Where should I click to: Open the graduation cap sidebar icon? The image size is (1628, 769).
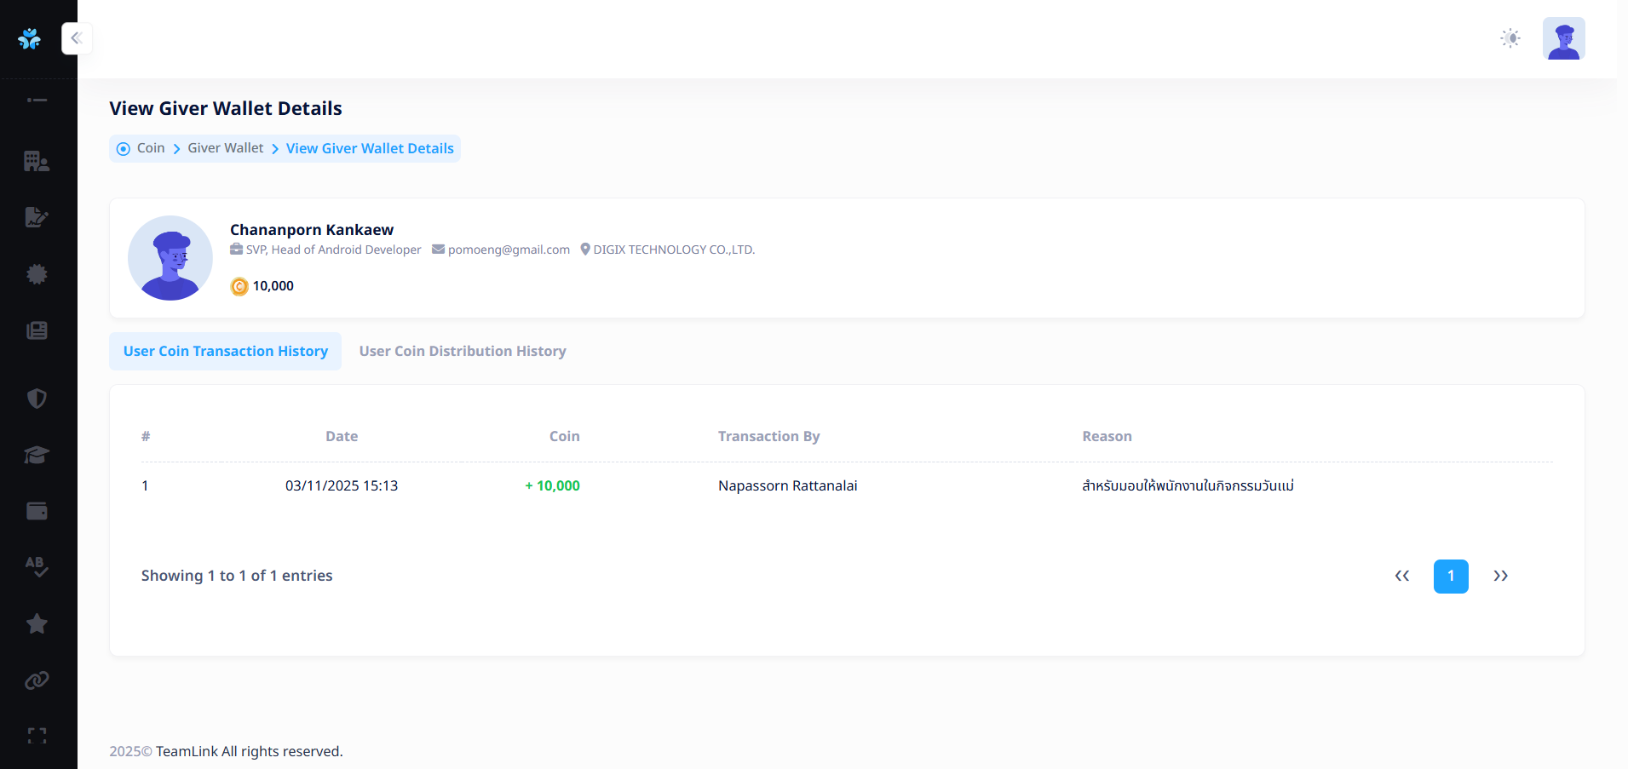point(37,455)
